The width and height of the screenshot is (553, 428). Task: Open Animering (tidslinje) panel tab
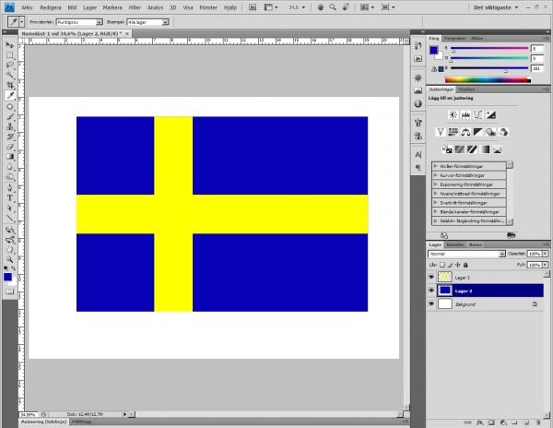tap(43, 422)
